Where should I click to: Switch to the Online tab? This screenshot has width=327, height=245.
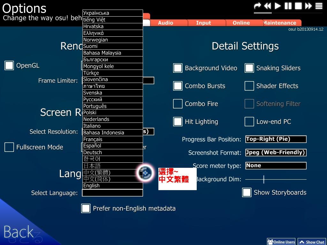[241, 23]
